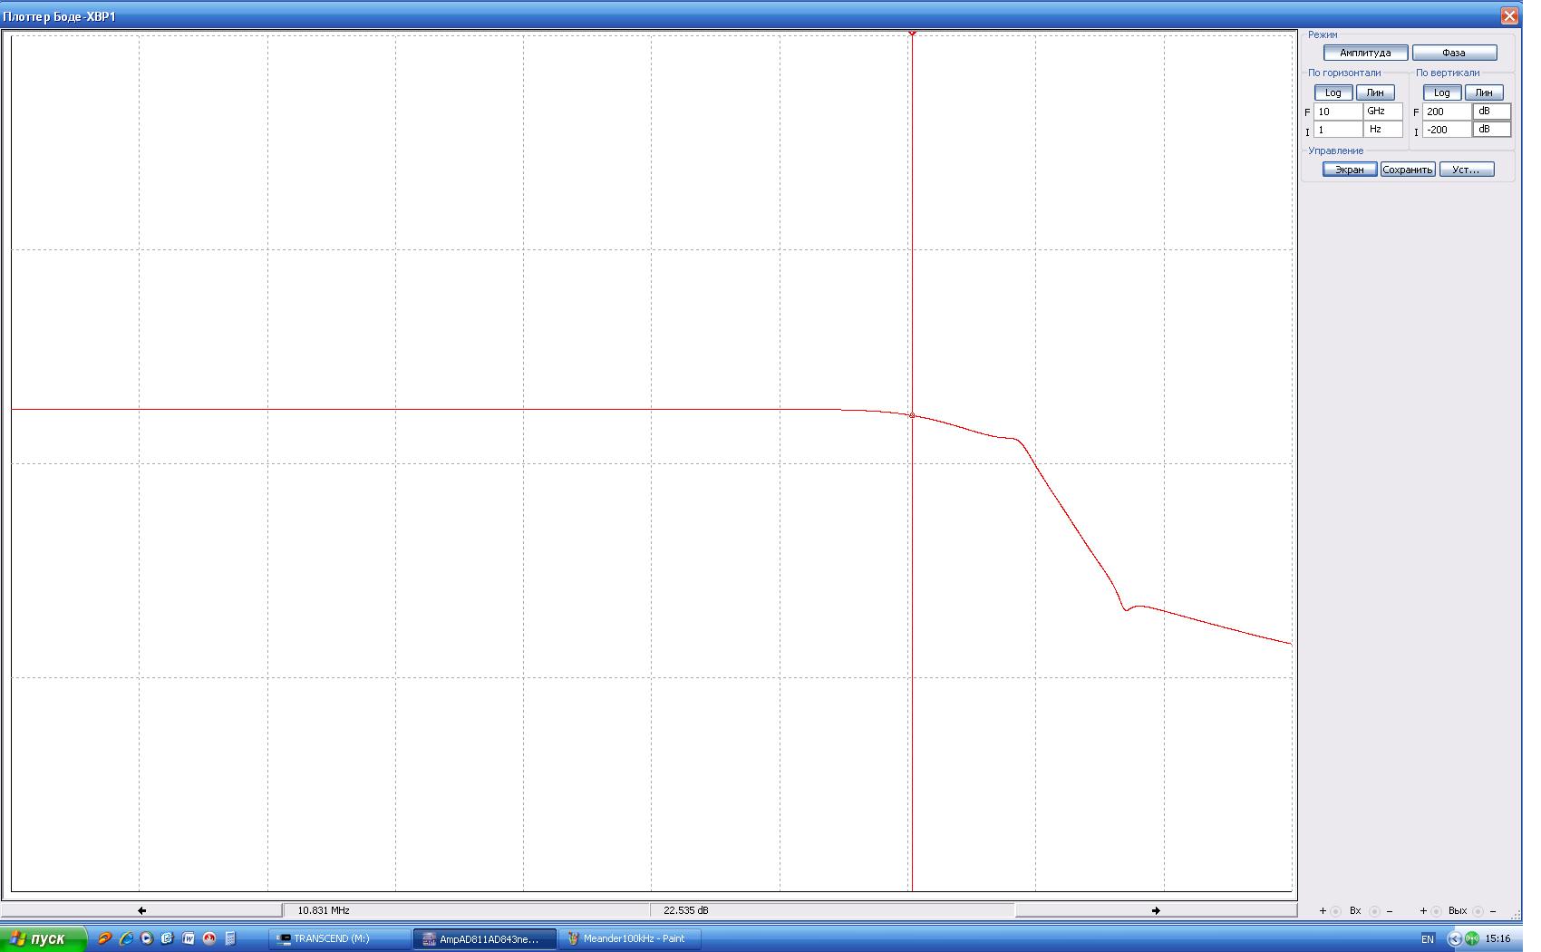Click the 15:16 system clock
Viewport: 1541px width, 952px height.
(x=1498, y=939)
